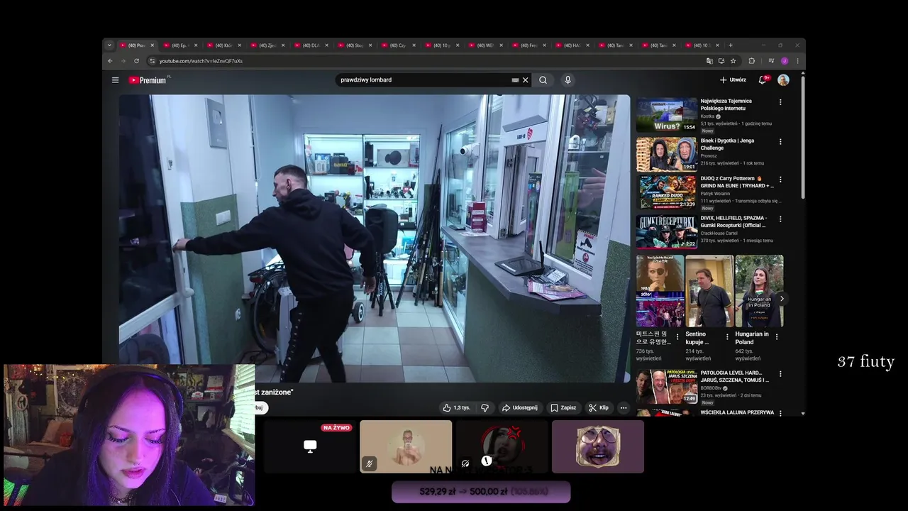Open 'PATOLOGIA LEVEL HARD' video link

tap(734, 376)
